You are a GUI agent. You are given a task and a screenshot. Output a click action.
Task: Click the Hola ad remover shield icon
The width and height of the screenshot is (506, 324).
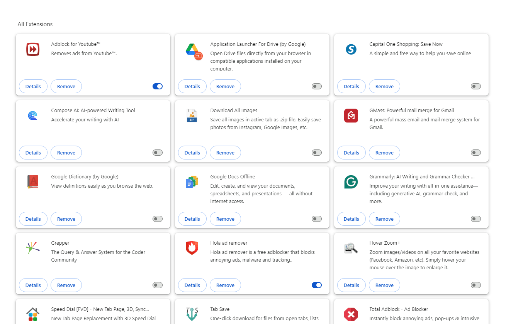[192, 248]
